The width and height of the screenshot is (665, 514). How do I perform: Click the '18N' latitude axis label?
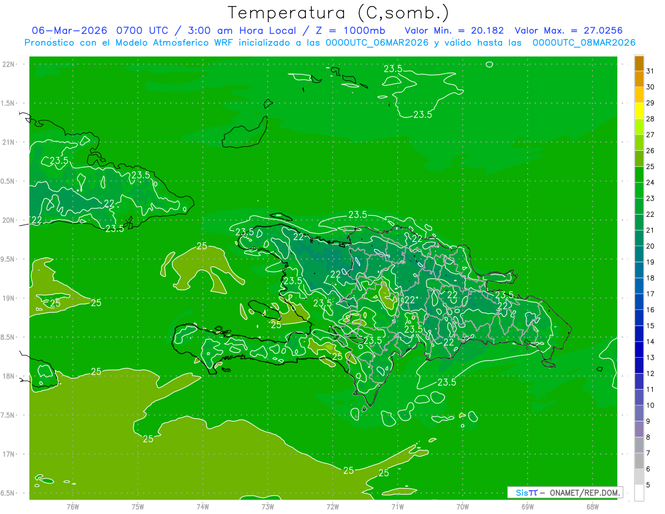(x=8, y=376)
